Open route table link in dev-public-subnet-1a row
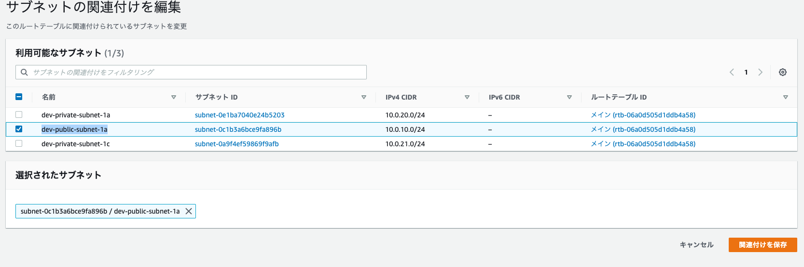This screenshot has width=804, height=267. (x=643, y=129)
